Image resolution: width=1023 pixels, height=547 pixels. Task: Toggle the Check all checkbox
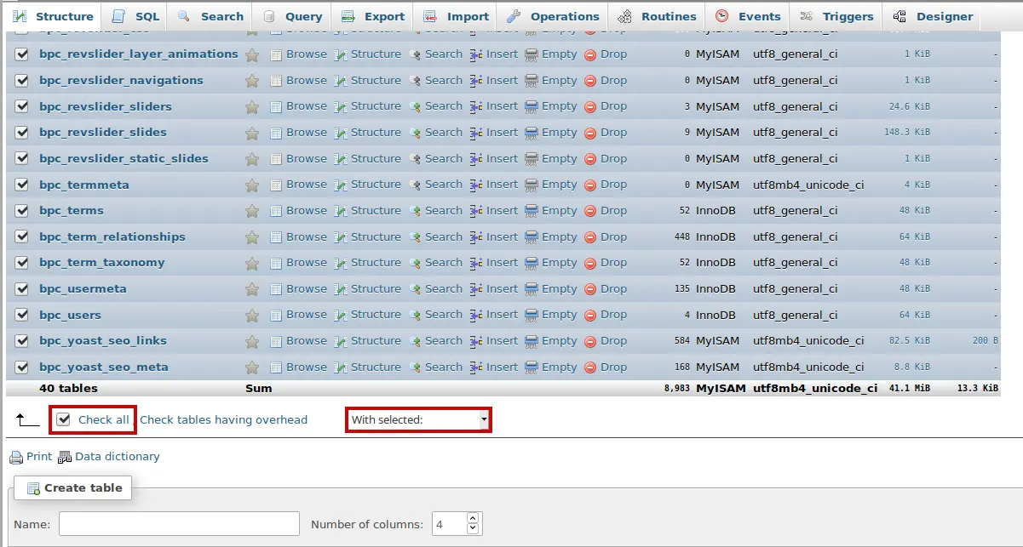pos(63,419)
